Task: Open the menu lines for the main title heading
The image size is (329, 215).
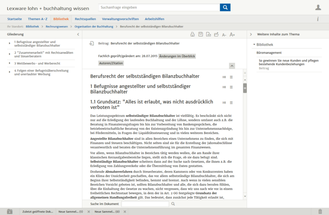Action: pos(231,77)
